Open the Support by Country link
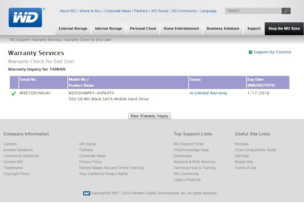This screenshot has width=304, height=203. [272, 52]
